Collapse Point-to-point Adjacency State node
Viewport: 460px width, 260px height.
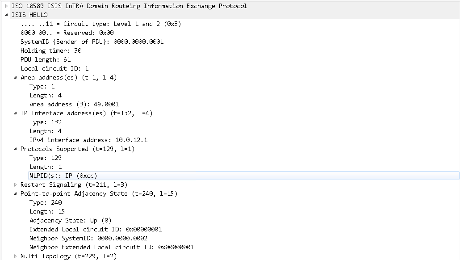tap(15, 193)
